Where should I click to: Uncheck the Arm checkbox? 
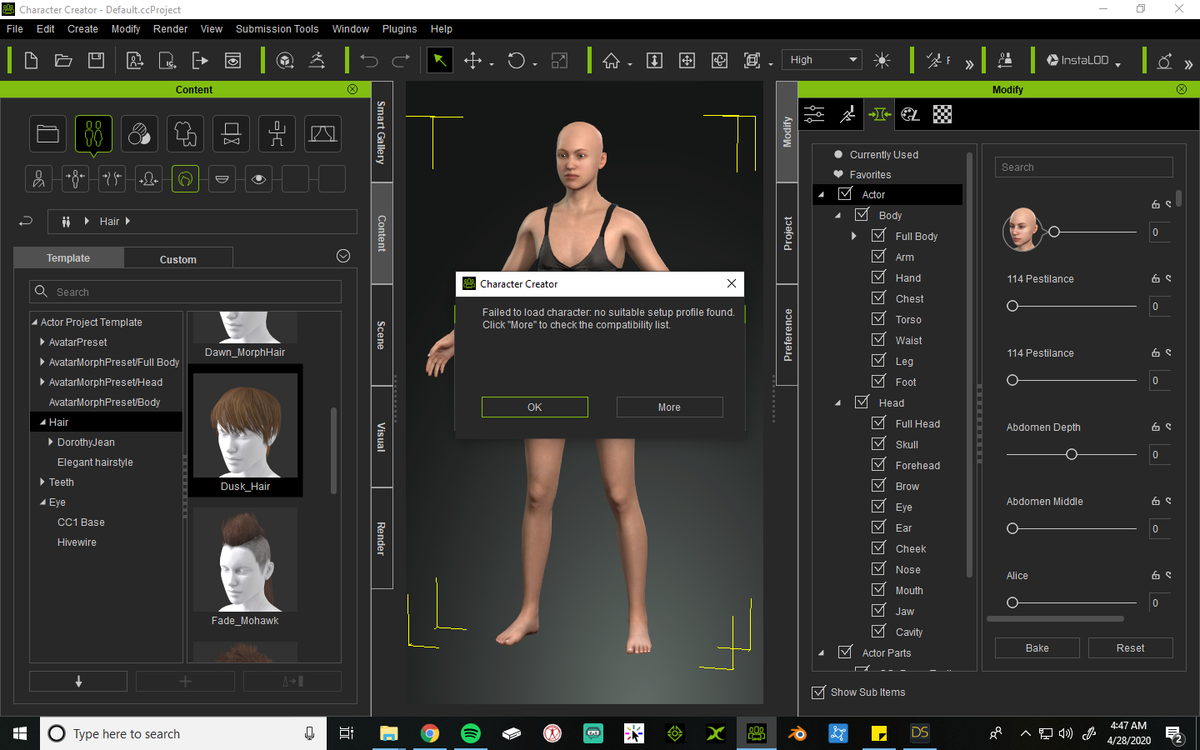coord(878,257)
